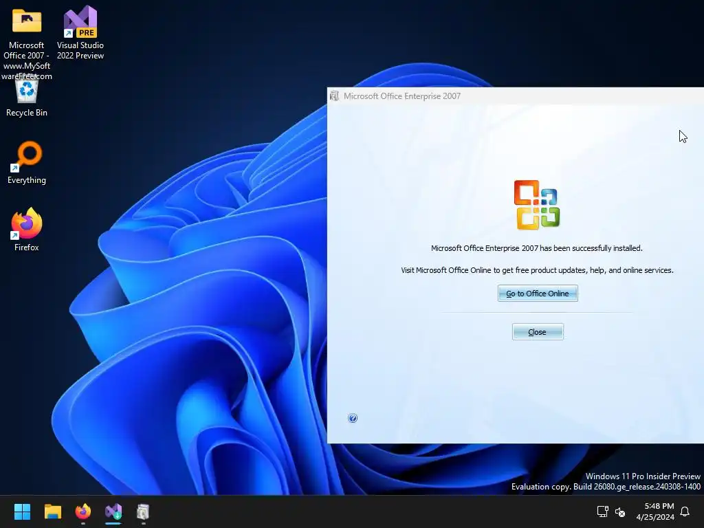The image size is (704, 528).
Task: Click the muted volume tray icon
Action: click(620, 511)
